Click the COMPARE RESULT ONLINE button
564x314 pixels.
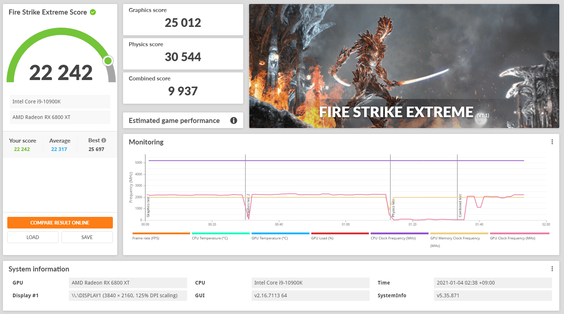(x=60, y=223)
